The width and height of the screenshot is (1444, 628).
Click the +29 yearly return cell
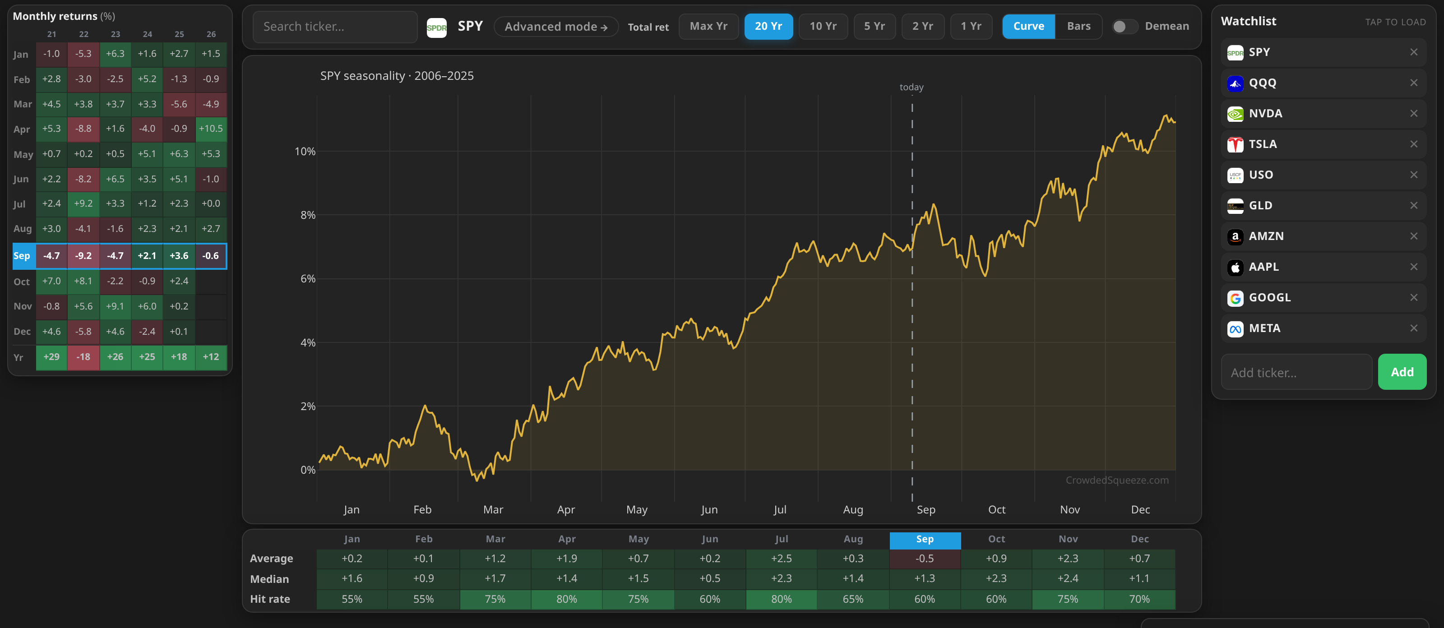[x=51, y=357]
